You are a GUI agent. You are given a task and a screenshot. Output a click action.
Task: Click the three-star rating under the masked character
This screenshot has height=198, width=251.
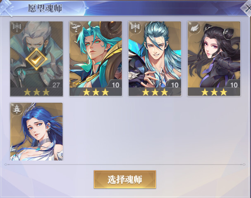(36, 92)
